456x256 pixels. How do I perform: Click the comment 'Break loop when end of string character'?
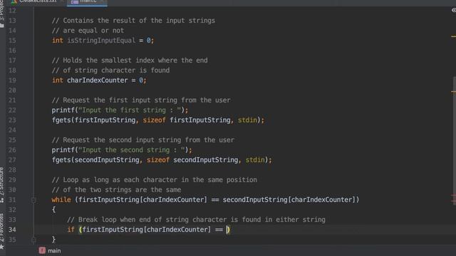(x=147, y=220)
